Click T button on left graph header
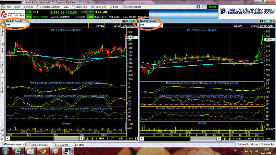The width and height of the screenshot is (276, 155). coord(124,21)
